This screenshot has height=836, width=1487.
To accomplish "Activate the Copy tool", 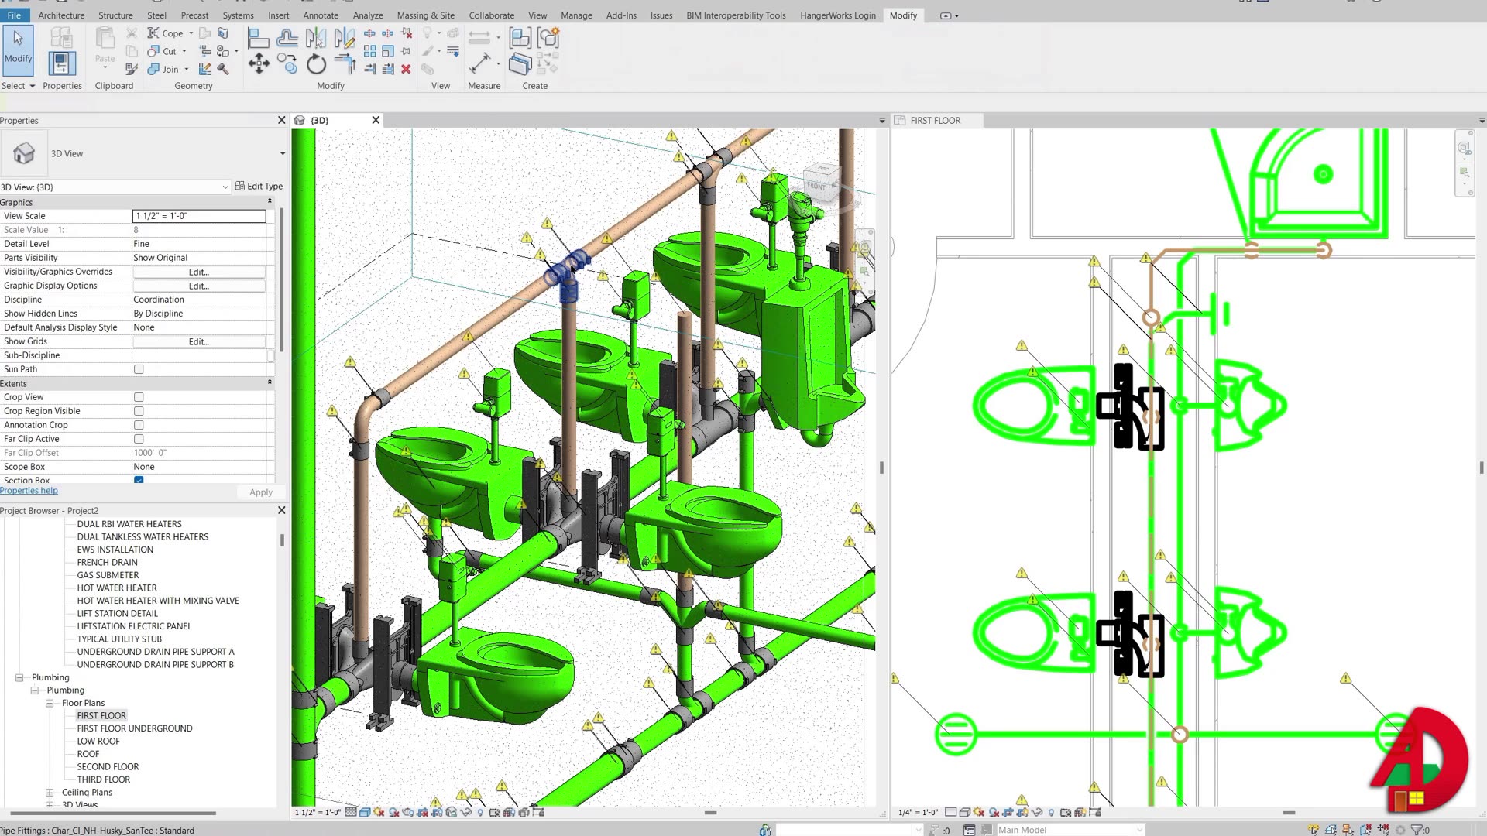I will click(x=287, y=63).
